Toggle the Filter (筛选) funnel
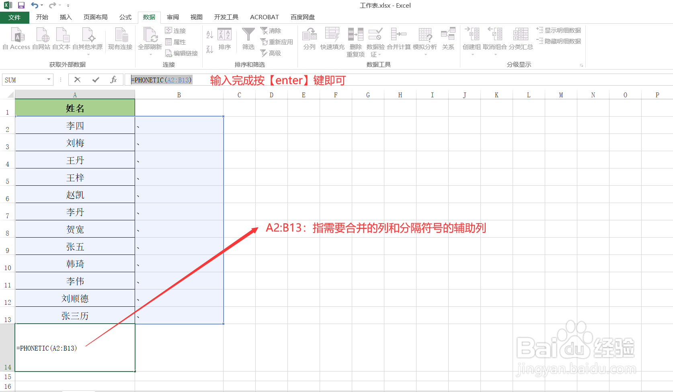The image size is (673, 392). (x=248, y=39)
